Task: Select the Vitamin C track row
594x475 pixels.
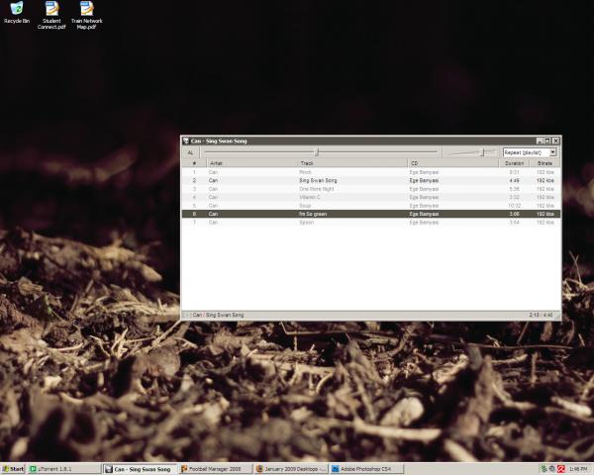Action: coord(312,197)
